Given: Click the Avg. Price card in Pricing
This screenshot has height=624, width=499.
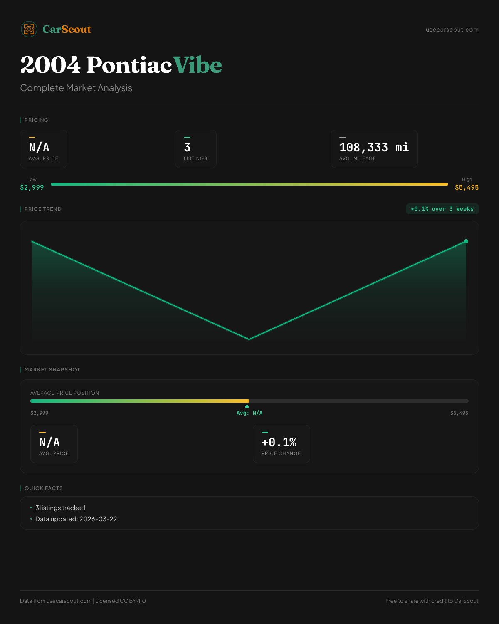Looking at the screenshot, I should [44, 149].
